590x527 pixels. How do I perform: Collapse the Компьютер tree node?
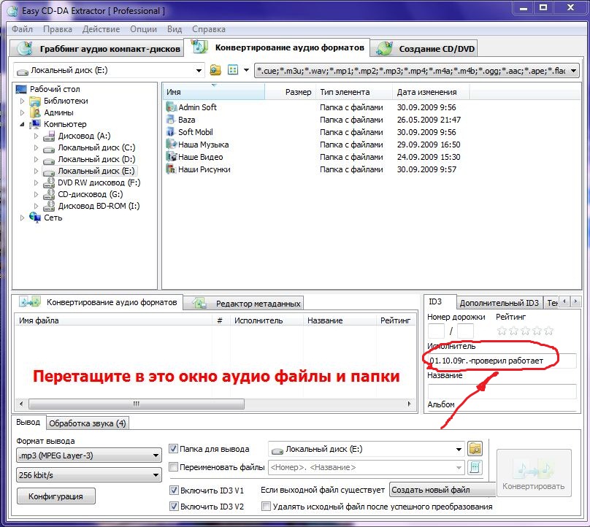point(22,124)
